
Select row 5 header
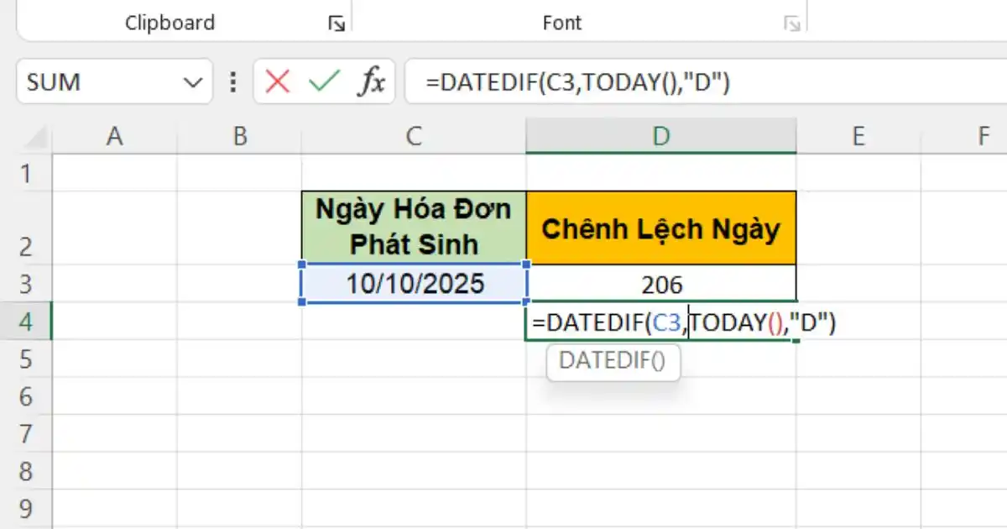pyautogui.click(x=26, y=359)
